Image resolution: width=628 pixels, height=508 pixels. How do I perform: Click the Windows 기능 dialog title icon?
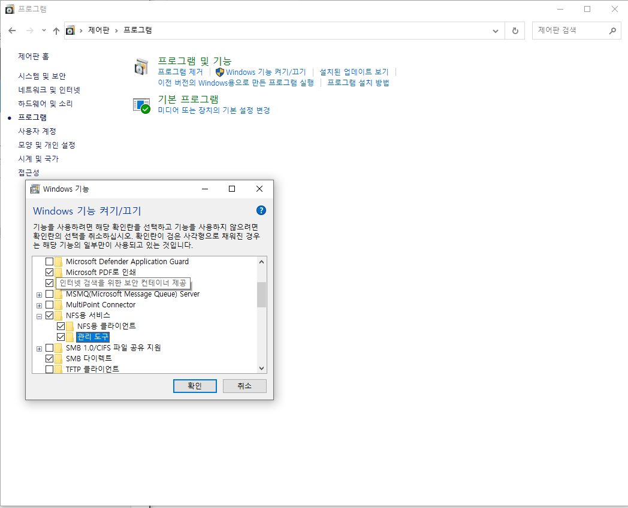point(35,189)
